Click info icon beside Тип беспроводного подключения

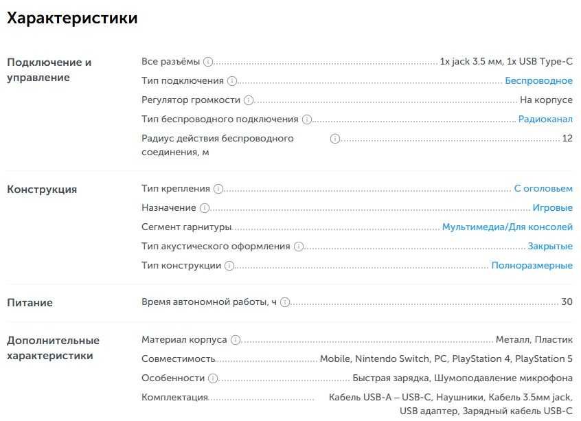pos(307,120)
